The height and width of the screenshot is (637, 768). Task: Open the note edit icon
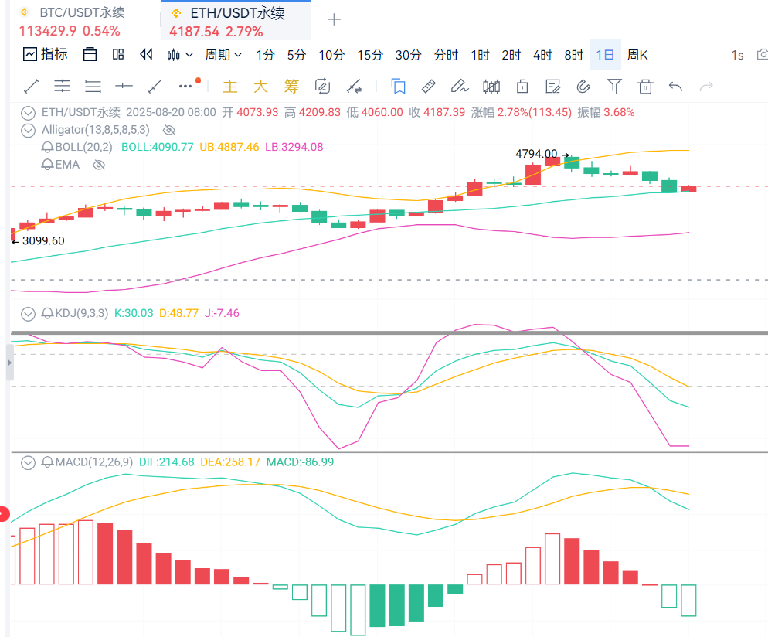[x=553, y=87]
